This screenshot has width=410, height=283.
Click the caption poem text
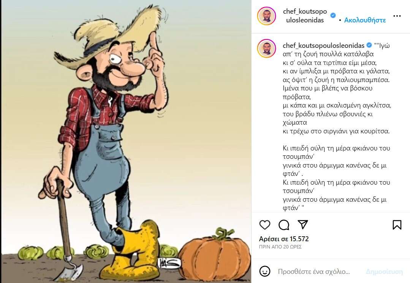click(337, 126)
